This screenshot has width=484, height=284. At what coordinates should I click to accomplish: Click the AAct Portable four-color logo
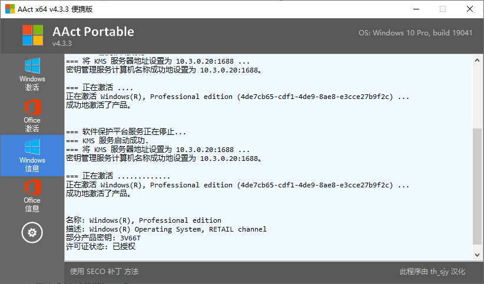(33, 35)
